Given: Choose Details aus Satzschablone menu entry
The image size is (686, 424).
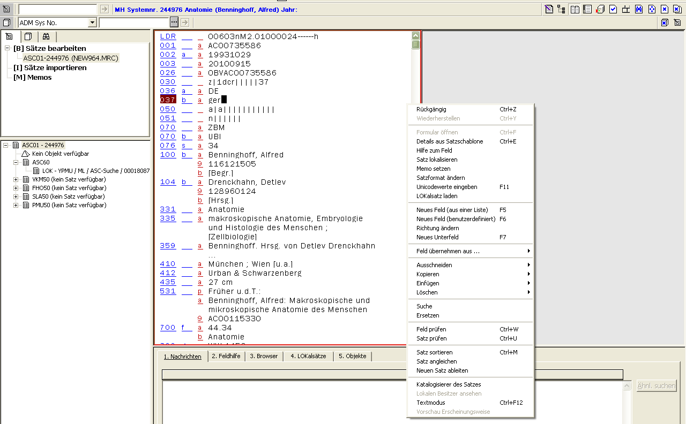Looking at the screenshot, I should [470, 141].
